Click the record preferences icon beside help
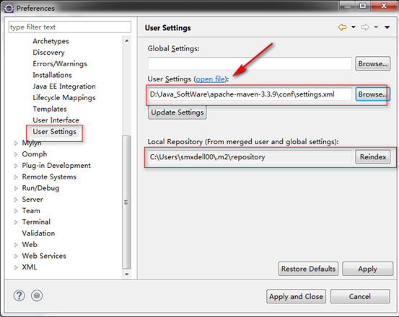Screen dimensions: 399x317 [x=37, y=295]
